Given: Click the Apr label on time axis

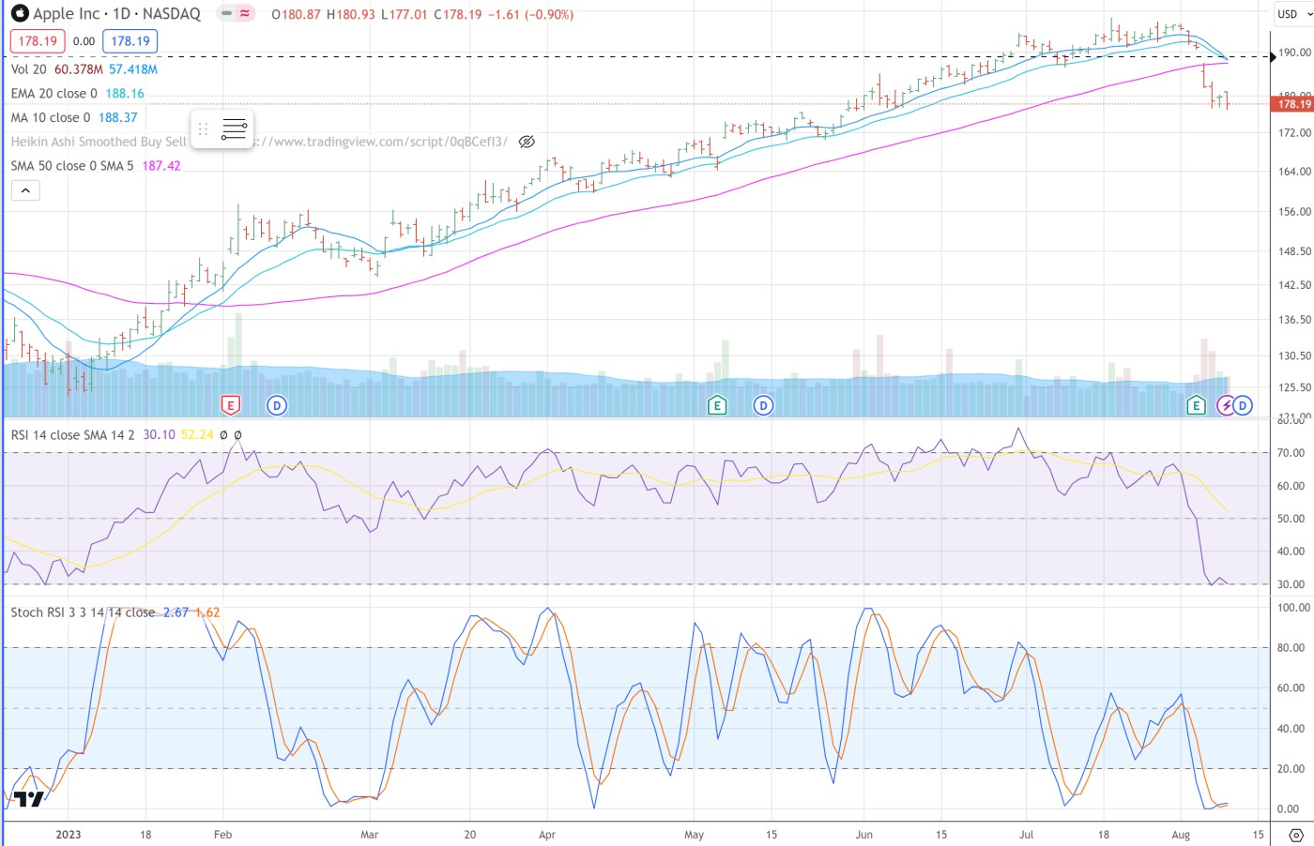Looking at the screenshot, I should tap(547, 835).
